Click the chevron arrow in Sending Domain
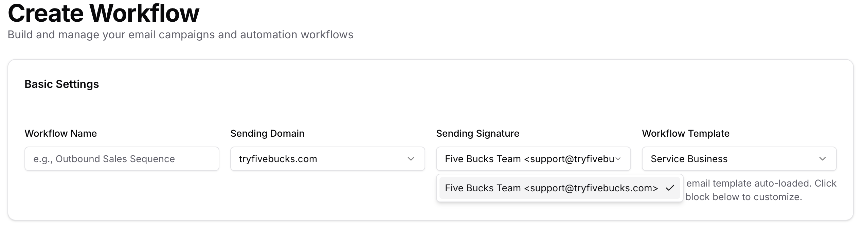The height and width of the screenshot is (230, 864). pyautogui.click(x=411, y=159)
